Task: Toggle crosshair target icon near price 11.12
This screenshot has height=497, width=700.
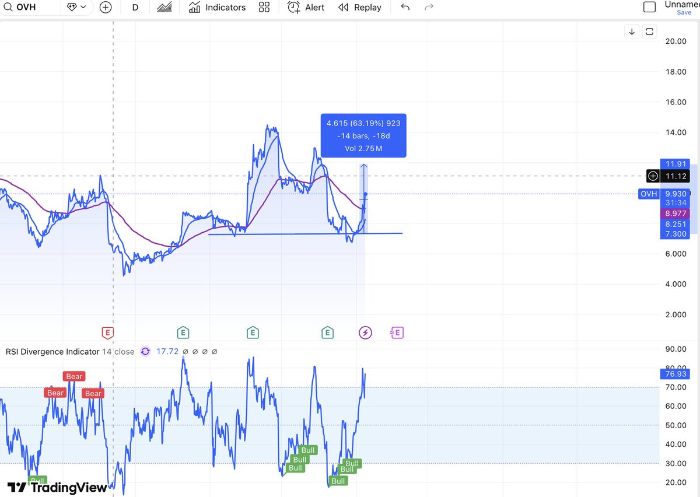Action: tap(653, 176)
